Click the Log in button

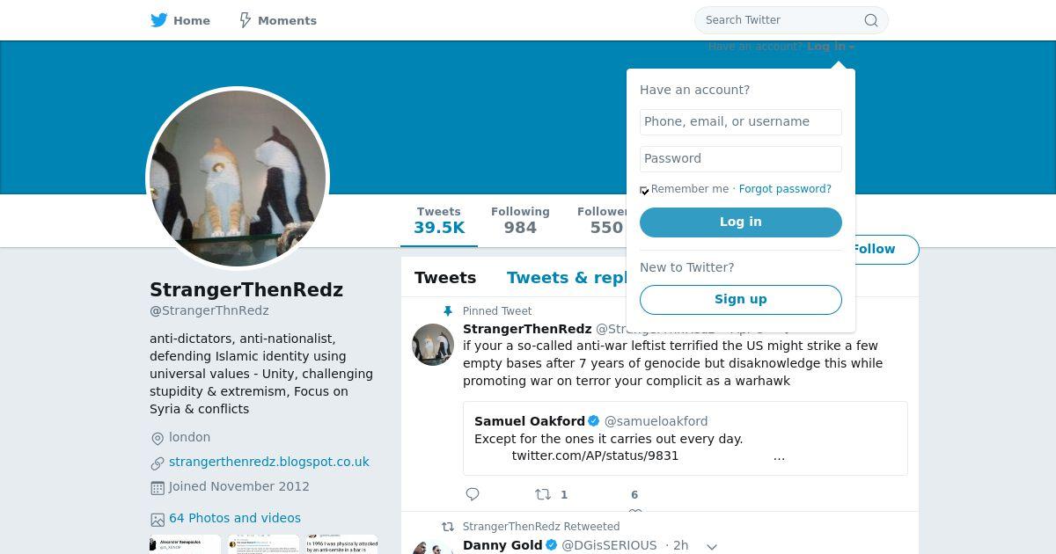pos(741,222)
